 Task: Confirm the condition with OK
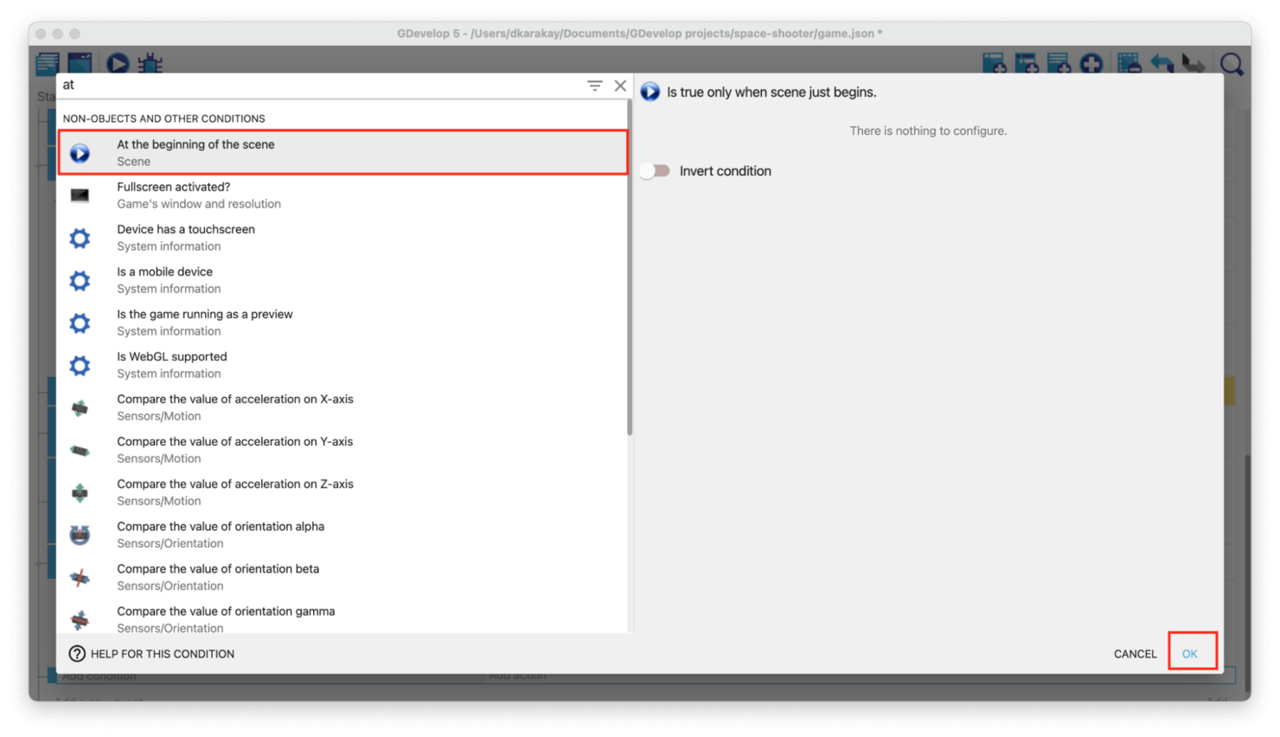(x=1191, y=653)
